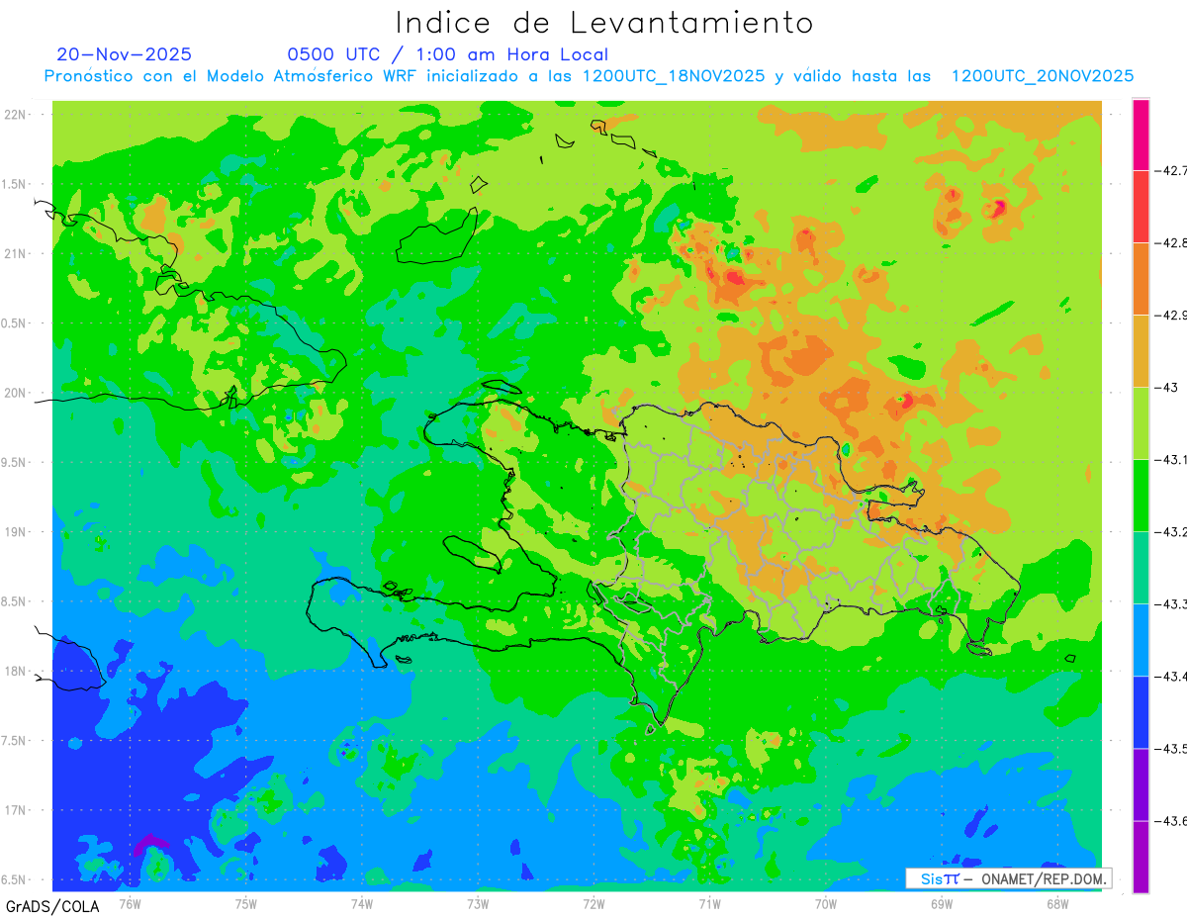Pick the bright green swatch between -43.1 and -43.2
The height and width of the screenshot is (917, 1187).
1141,495
